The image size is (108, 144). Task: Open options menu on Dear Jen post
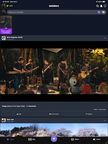[105, 120]
